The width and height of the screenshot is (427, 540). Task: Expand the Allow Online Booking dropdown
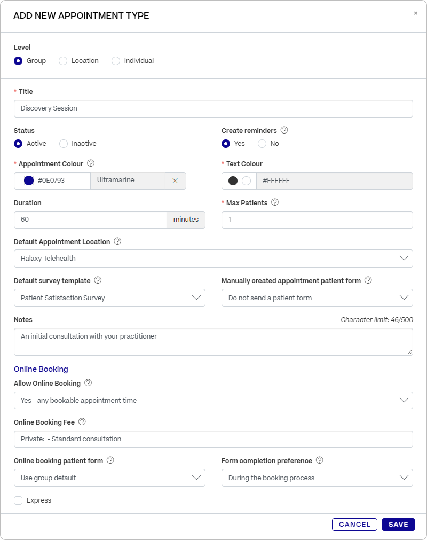[213, 401]
